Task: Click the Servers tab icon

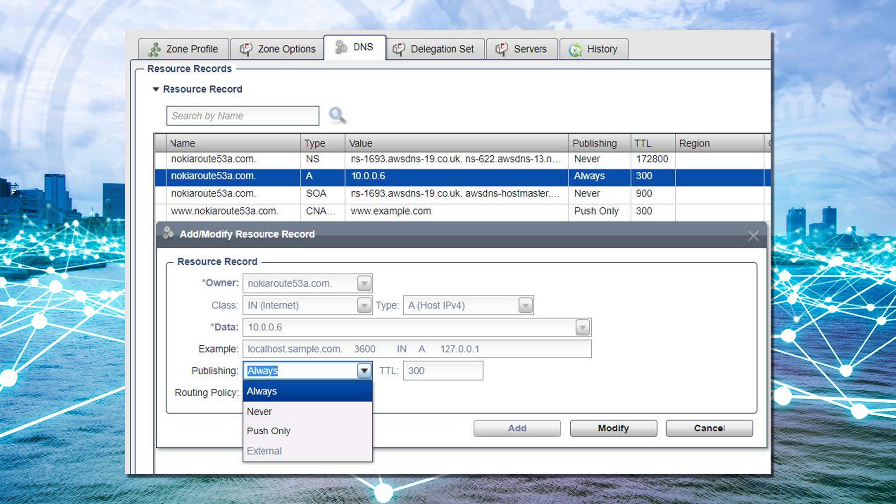Action: (502, 49)
